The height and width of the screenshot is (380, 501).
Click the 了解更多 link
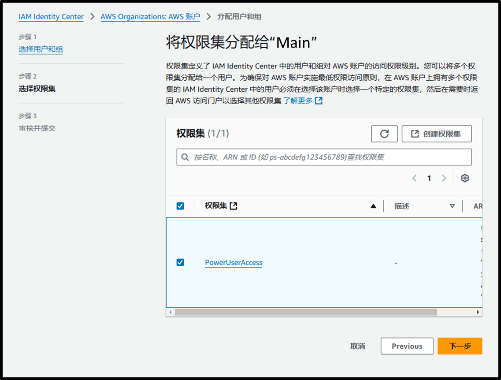click(298, 101)
